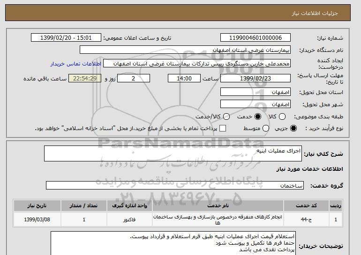Click the ساعت باقی مانده label
361x255 pixels.
click(45, 79)
